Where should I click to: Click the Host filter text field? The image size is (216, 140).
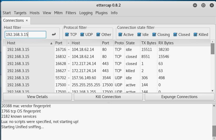(25, 35)
